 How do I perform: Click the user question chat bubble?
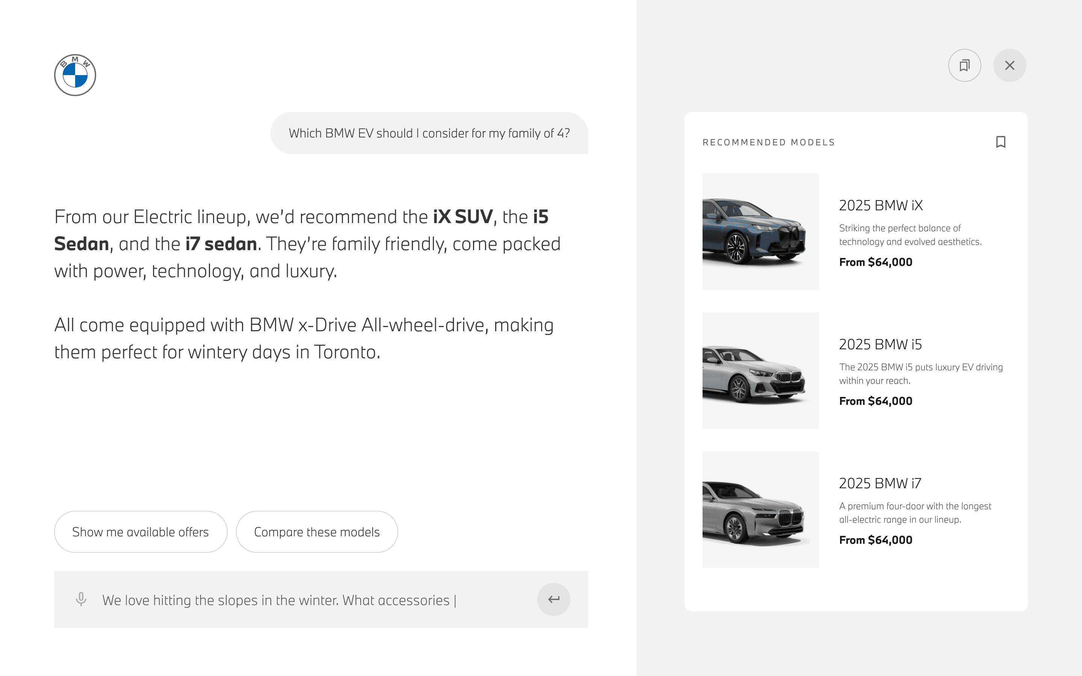coord(429,133)
